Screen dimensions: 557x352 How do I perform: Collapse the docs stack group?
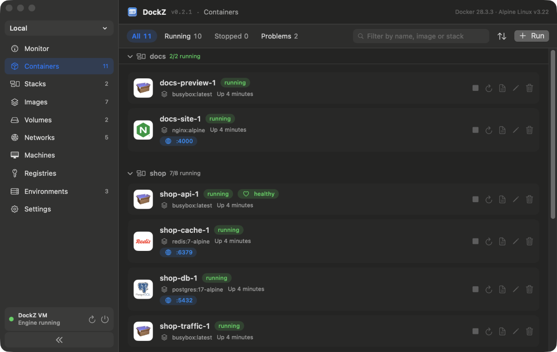(130, 56)
